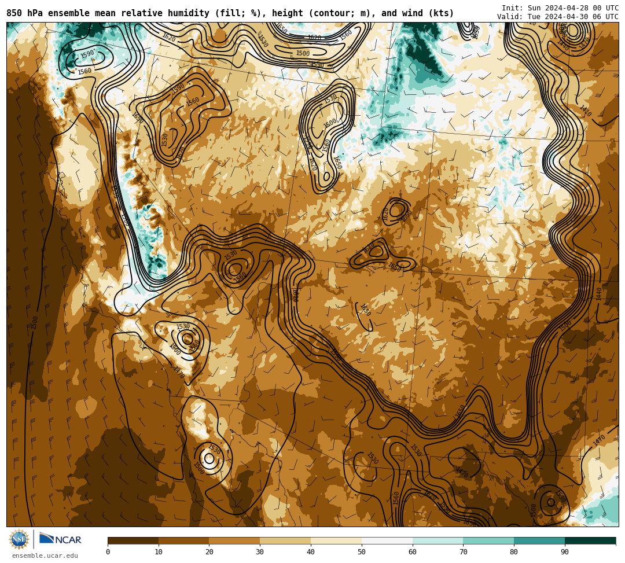Click colorbar tick label 80
625x563 pixels.
pyautogui.click(x=514, y=552)
